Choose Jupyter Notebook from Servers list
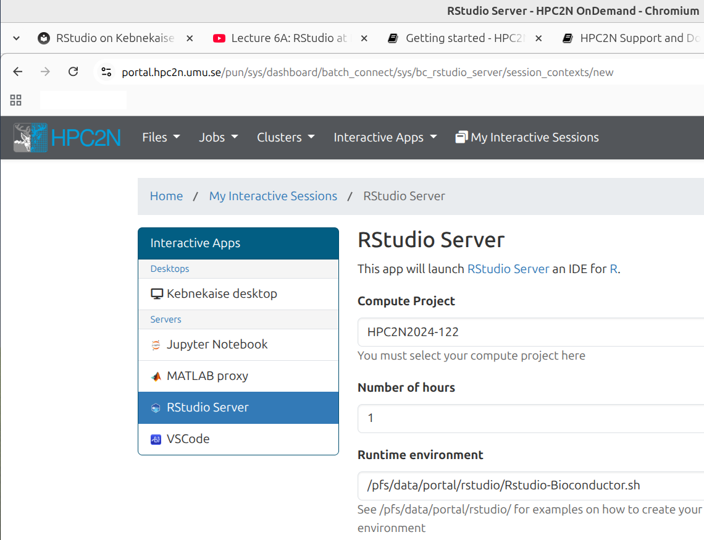704x540 pixels. pos(217,344)
